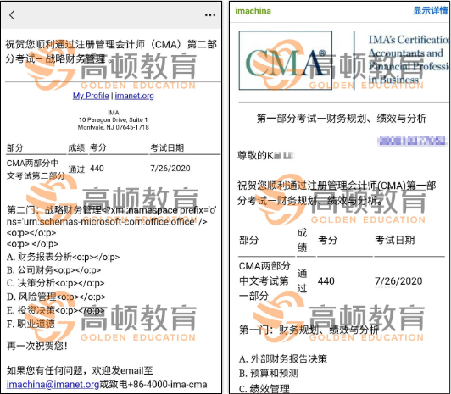Screen dimensions: 451x394
Task: Tap 显示详情 to show sender details
Action: 431,11
